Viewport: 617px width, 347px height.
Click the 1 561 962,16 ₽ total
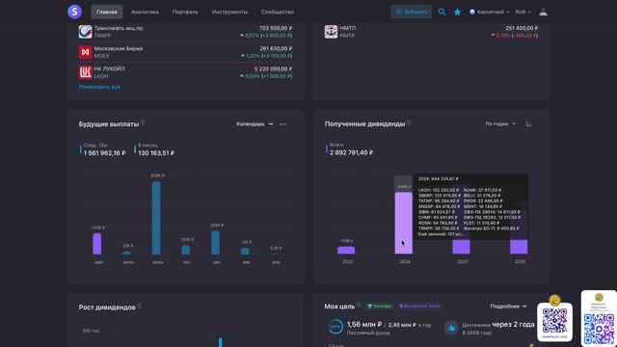[x=104, y=153]
